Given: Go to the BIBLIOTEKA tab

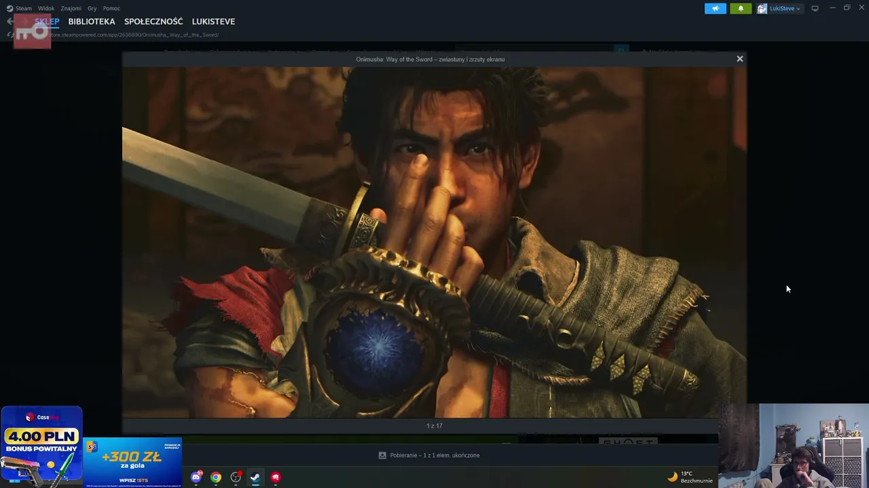Looking at the screenshot, I should pos(92,22).
